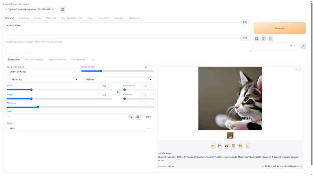Viewport: 313px width, 176px height.
Task: Enable the Hires. fix checkbox
Action: click(9, 80)
